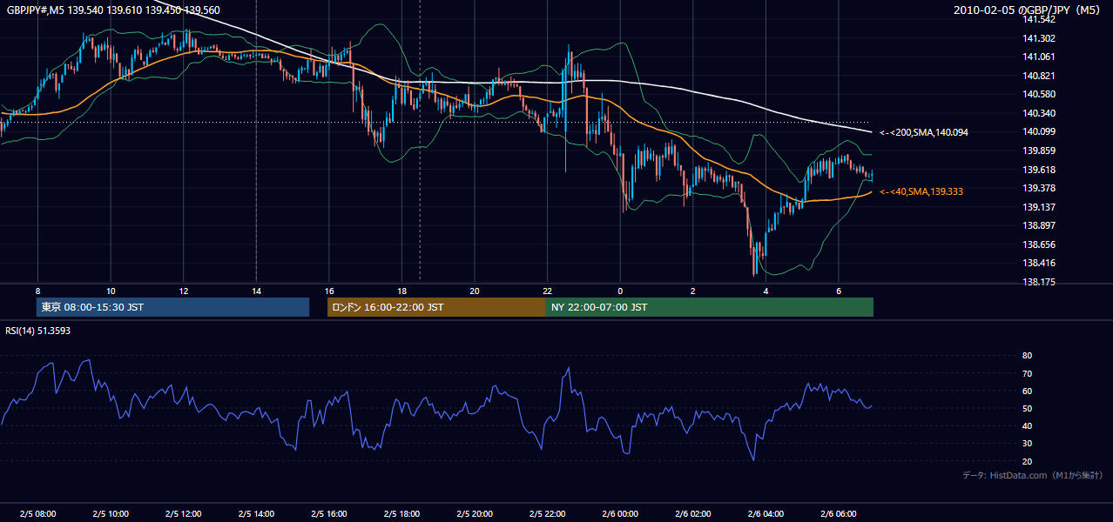The width and height of the screenshot is (1113, 522).
Task: Click the 140.099 price axis label
Action: tap(1040, 131)
